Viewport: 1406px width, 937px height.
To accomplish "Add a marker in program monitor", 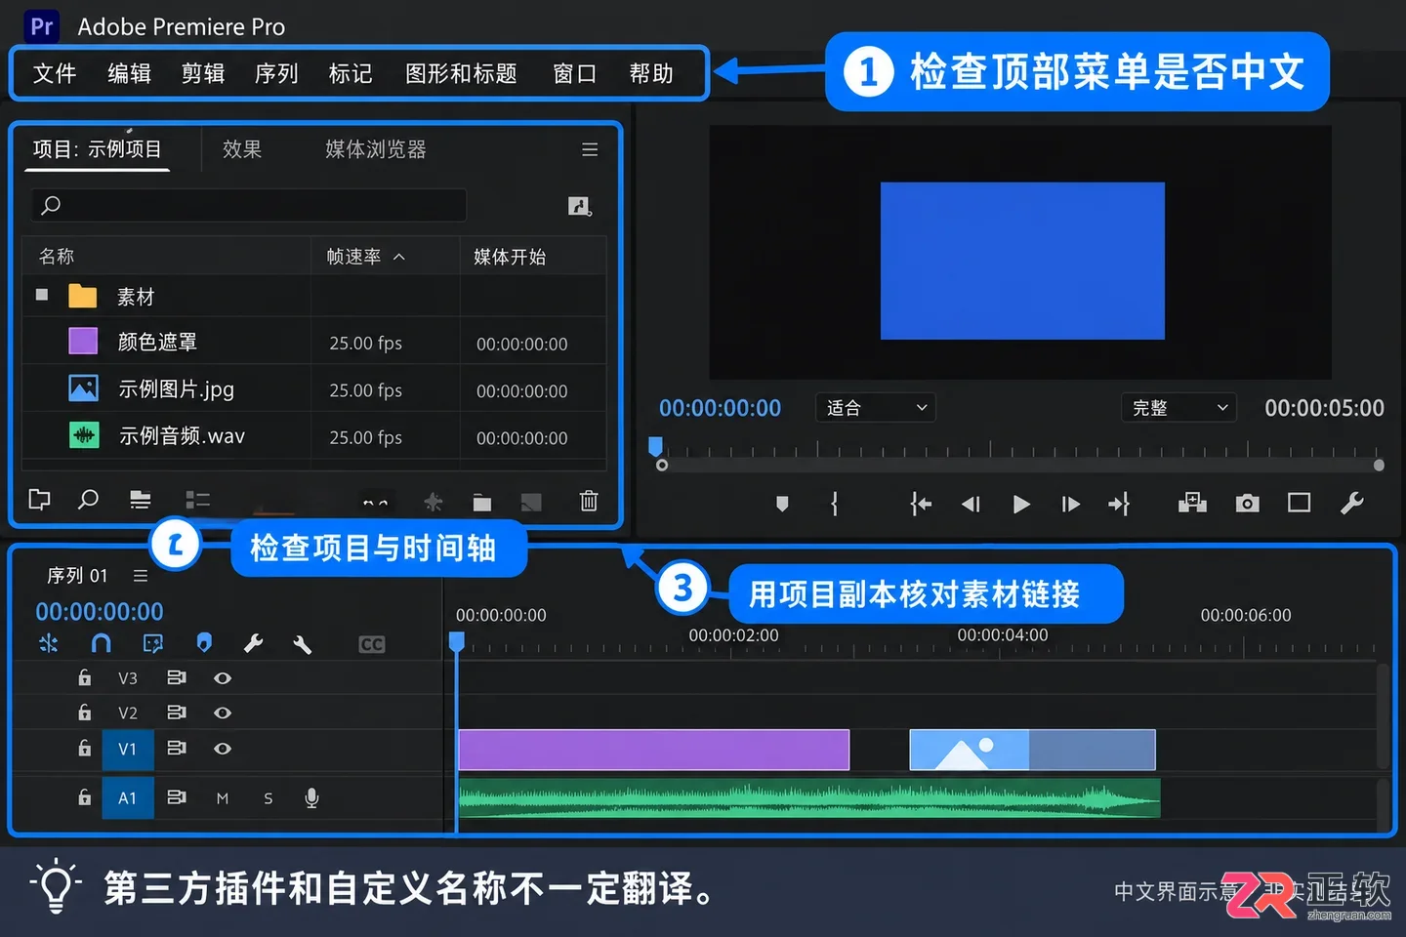I will (782, 504).
